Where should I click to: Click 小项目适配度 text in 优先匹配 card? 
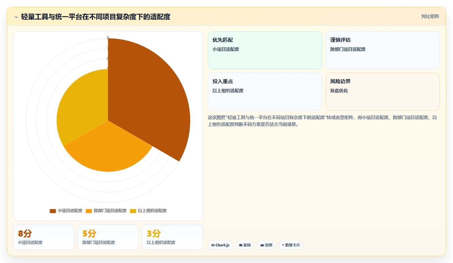tap(226, 49)
